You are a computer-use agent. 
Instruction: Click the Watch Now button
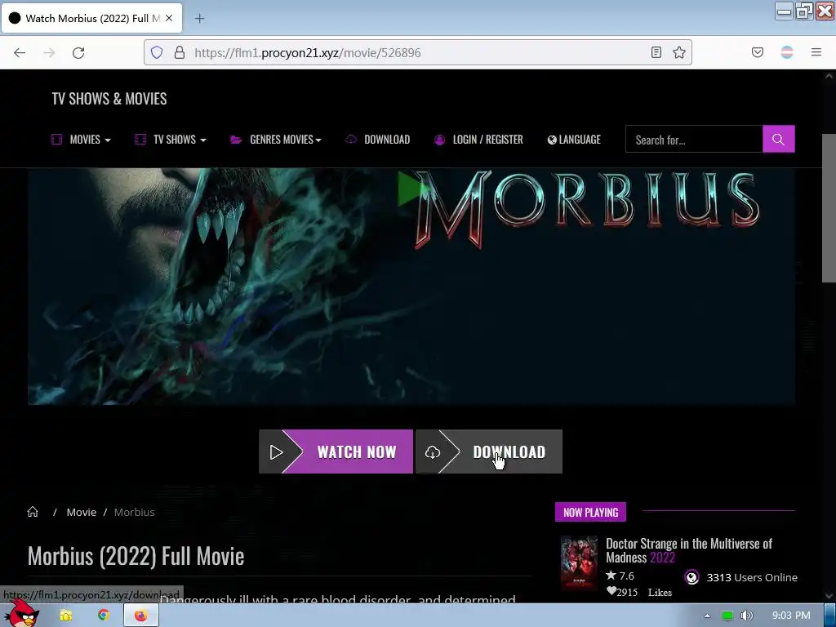click(336, 451)
